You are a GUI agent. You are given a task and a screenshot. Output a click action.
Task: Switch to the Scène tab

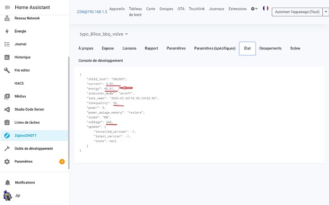coord(295,49)
